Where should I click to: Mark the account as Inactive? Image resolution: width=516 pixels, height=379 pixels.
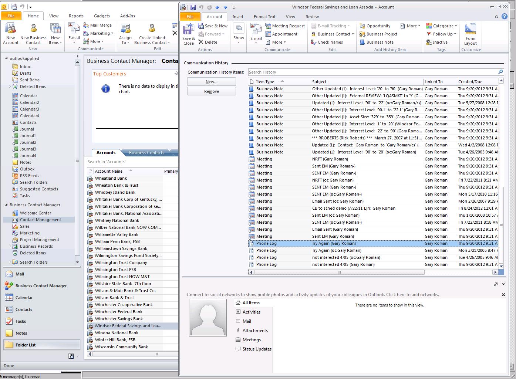point(440,42)
